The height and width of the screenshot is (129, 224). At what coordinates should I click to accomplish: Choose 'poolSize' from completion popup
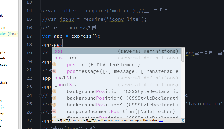tap(116, 78)
